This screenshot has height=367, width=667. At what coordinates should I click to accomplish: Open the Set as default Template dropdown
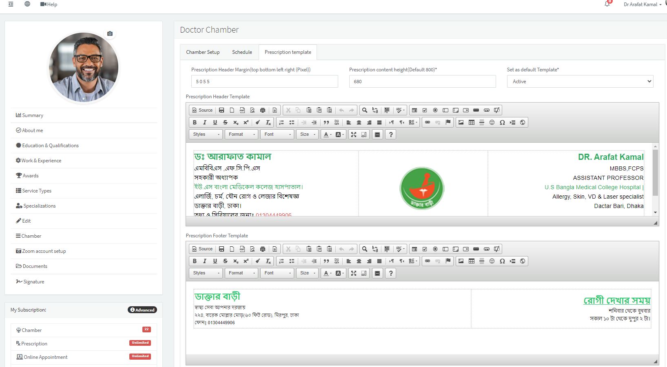(580, 82)
